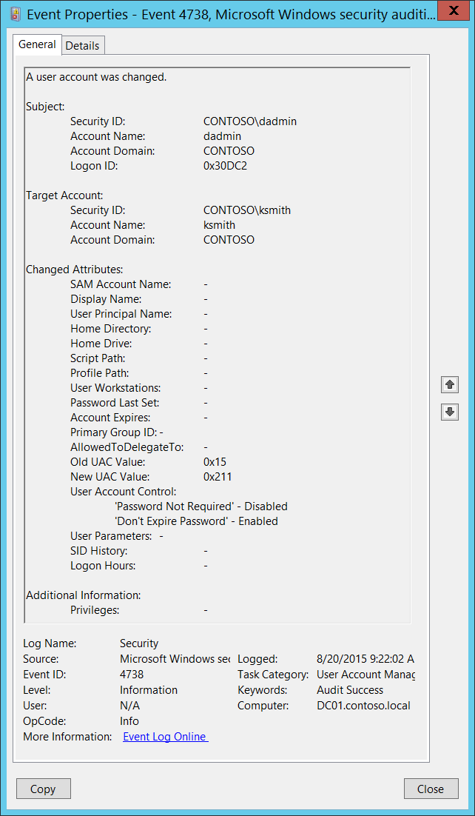Click the Source value Microsoft Windows security

(175, 659)
